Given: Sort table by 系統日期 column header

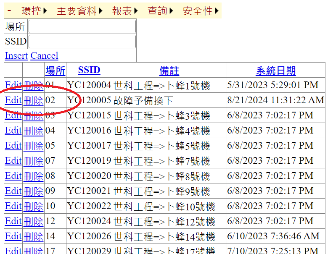Looking at the screenshot, I should click(276, 70).
